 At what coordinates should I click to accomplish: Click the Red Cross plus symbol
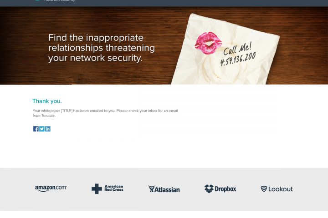tap(97, 189)
